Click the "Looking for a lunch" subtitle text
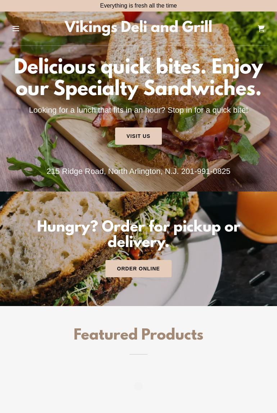Screen dimensions: 277x413 tap(138, 110)
